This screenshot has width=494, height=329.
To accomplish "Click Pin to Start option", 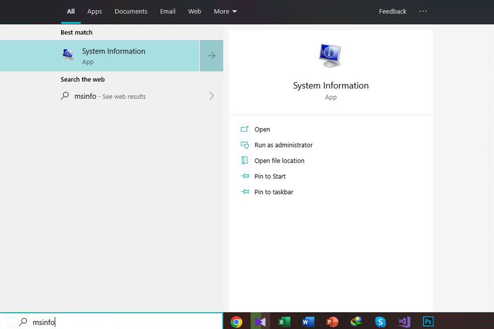I will (x=270, y=176).
